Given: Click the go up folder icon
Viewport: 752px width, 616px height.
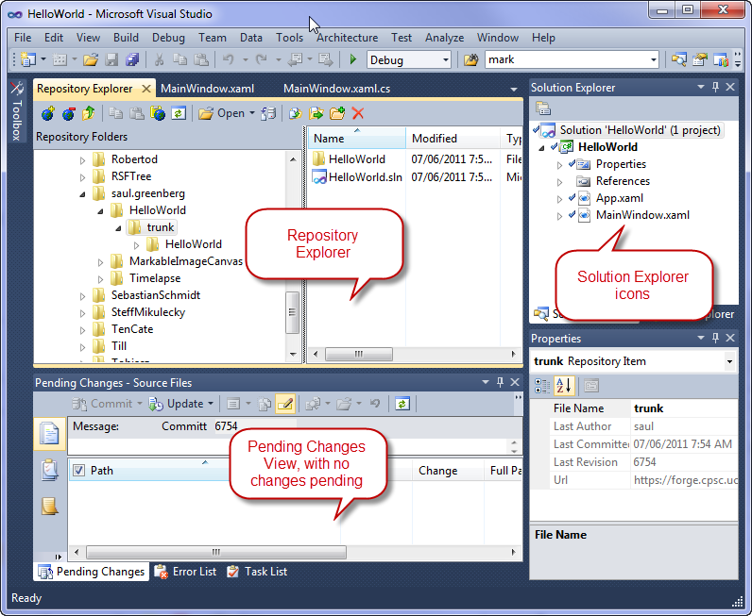Looking at the screenshot, I should 89,113.
